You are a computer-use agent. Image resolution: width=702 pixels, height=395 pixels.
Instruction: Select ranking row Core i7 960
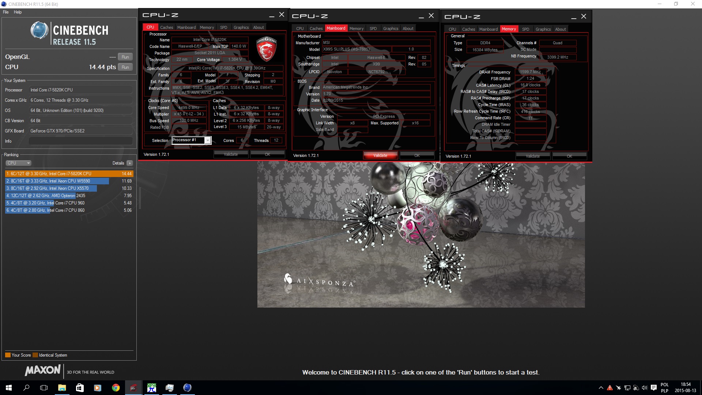[69, 203]
